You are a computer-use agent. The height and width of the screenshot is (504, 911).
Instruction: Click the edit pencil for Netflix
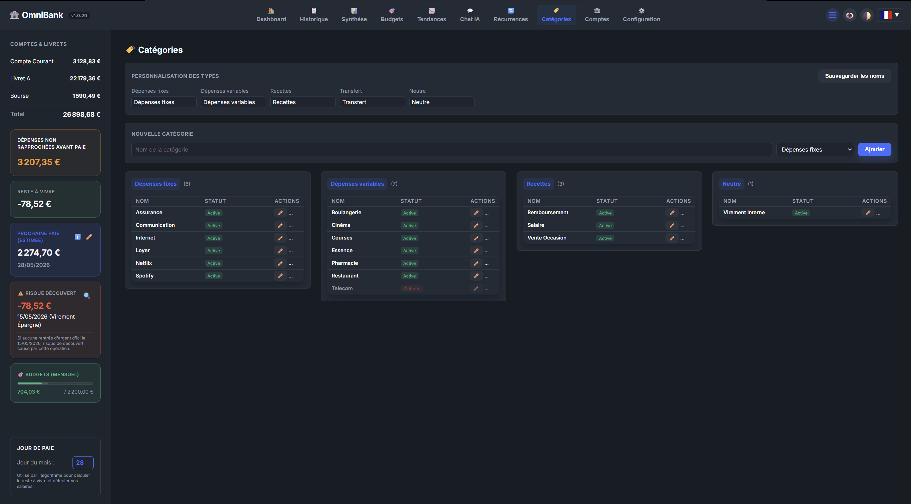click(280, 263)
